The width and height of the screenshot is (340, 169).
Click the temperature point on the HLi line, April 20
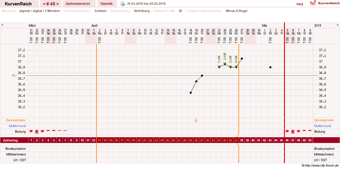[x=202, y=76]
